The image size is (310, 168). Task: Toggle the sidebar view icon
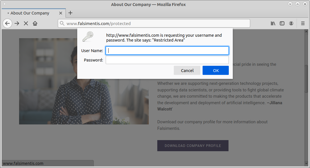(x=282, y=24)
